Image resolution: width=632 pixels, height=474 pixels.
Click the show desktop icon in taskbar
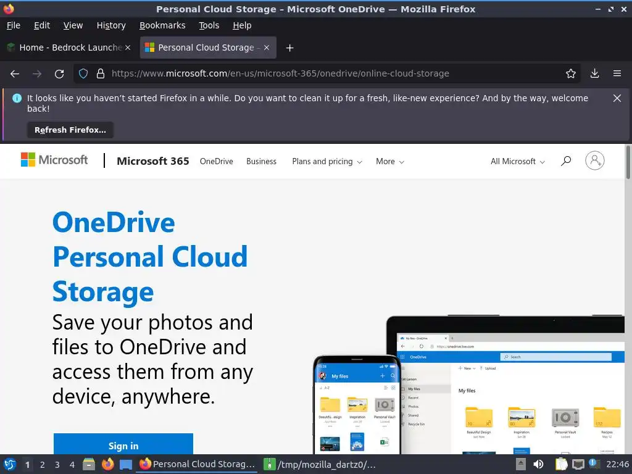[126, 465]
